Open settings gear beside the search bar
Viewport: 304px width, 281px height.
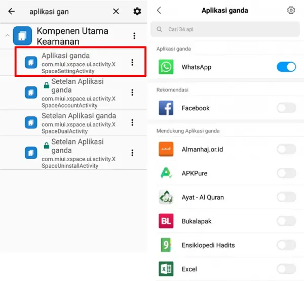[x=137, y=12]
